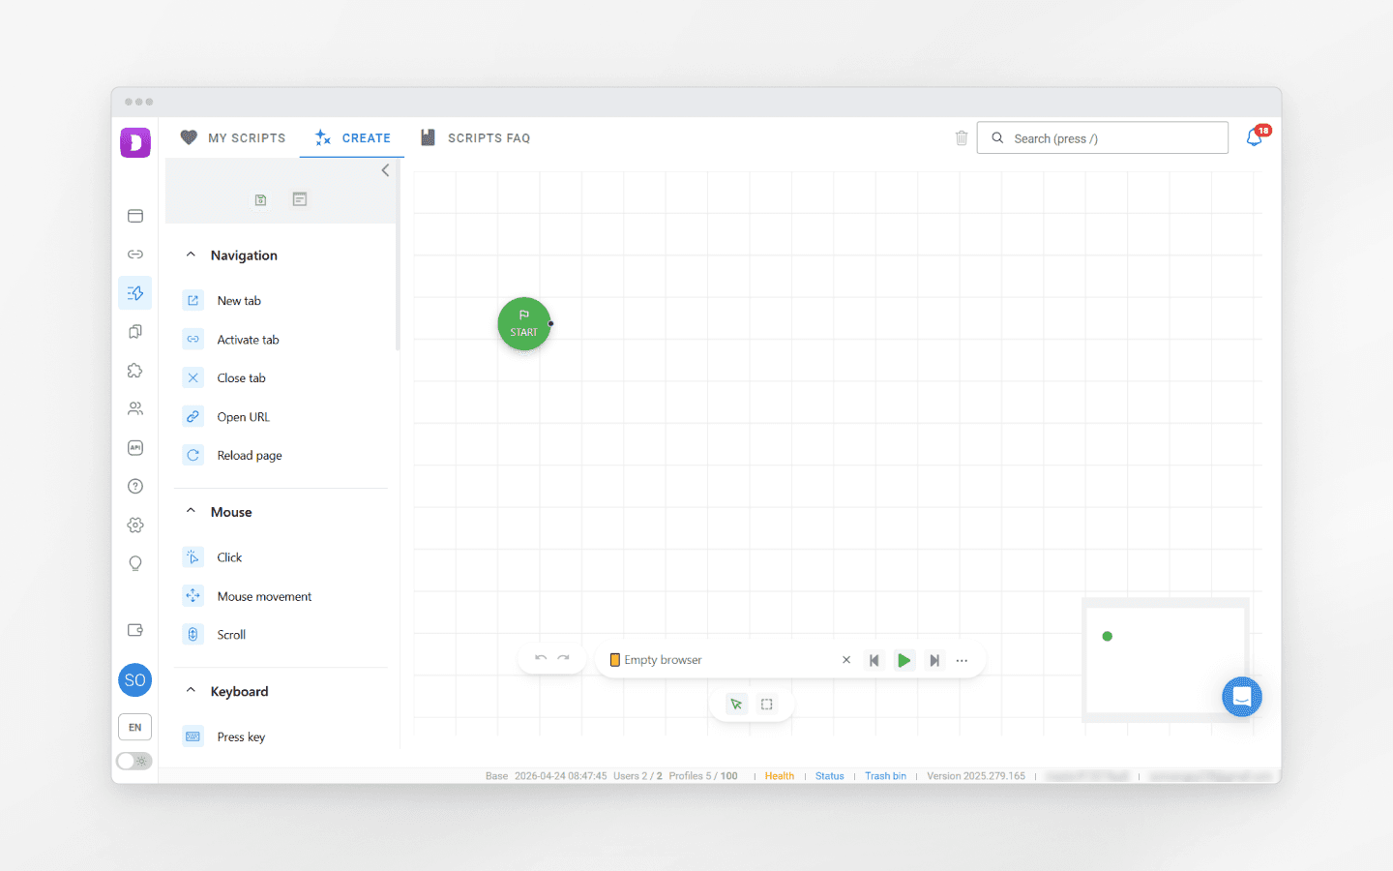Open the SO user avatar

click(x=135, y=680)
